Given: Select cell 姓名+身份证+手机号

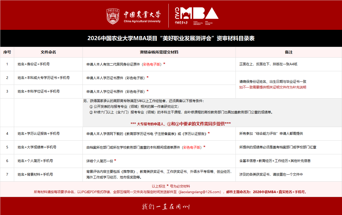Looking at the screenshot, I should (48, 64).
